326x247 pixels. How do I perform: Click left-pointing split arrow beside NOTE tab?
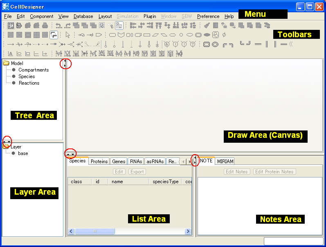click(195, 157)
